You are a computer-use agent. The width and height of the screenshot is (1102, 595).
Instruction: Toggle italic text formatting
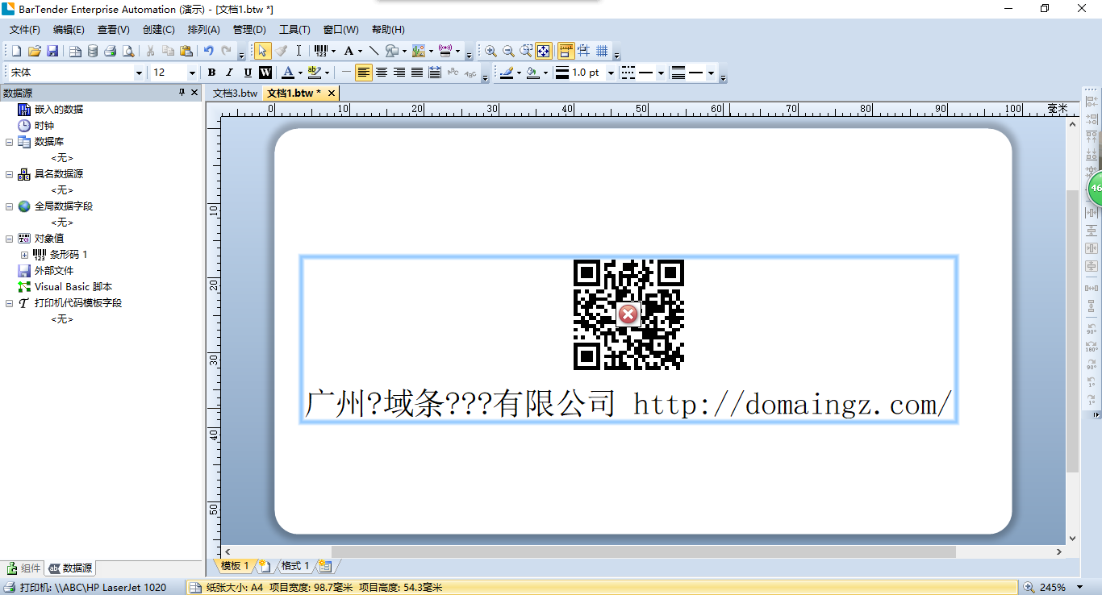pyautogui.click(x=230, y=73)
